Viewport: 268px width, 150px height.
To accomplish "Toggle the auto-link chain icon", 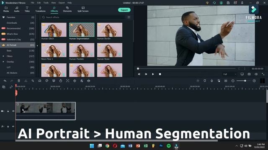I will pyautogui.click(x=11, y=87).
